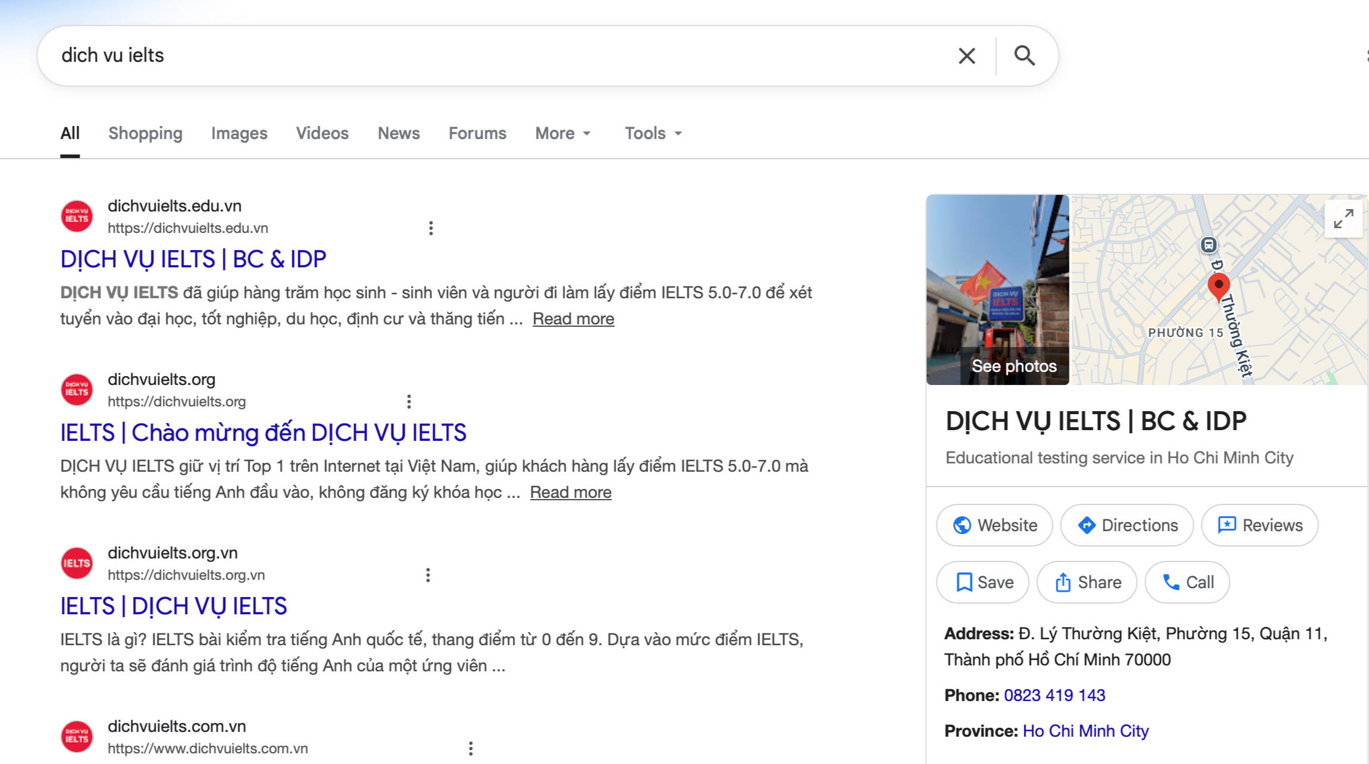Switch to the Images tab
Screen dimensions: 1369x764
tap(239, 133)
